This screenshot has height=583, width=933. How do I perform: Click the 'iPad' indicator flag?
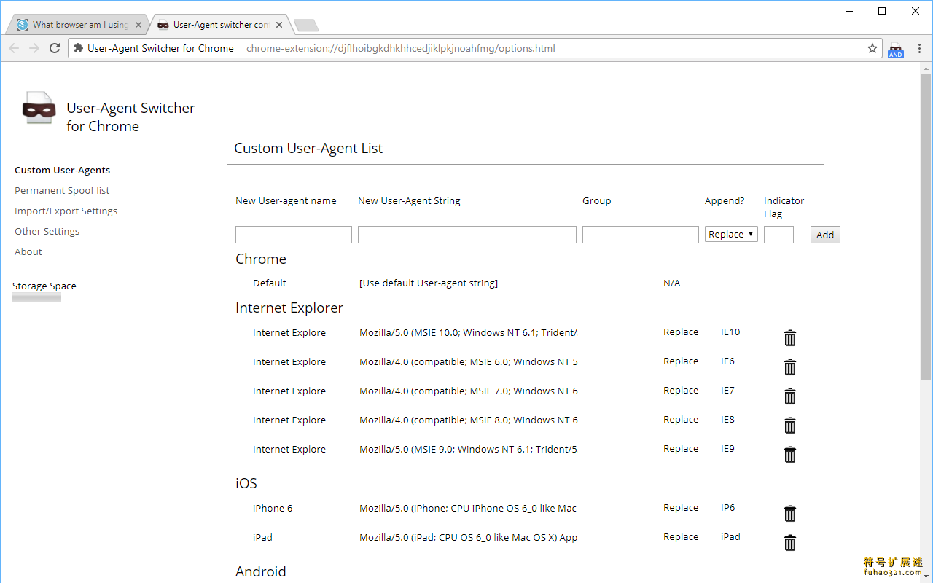click(x=730, y=536)
